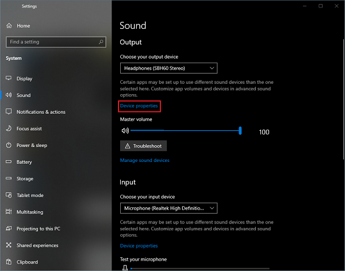Focus the Find a setting search box
The image size is (345, 271).
tap(52, 42)
